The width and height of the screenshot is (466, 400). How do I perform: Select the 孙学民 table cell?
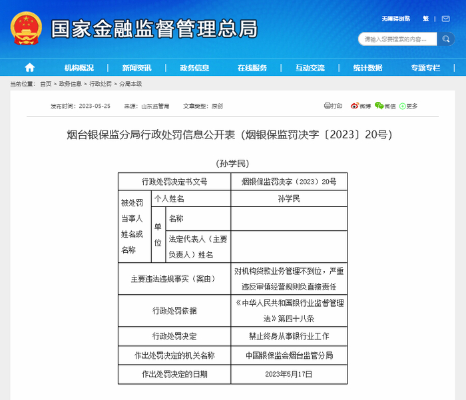(289, 198)
